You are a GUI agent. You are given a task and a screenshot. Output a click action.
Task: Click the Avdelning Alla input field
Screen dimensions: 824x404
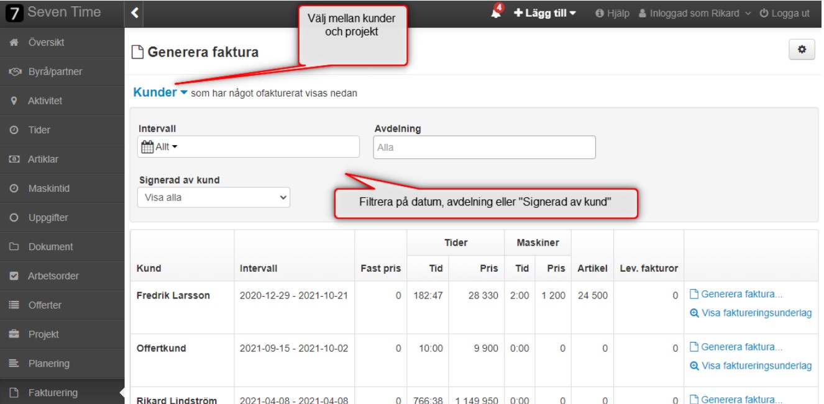click(484, 147)
